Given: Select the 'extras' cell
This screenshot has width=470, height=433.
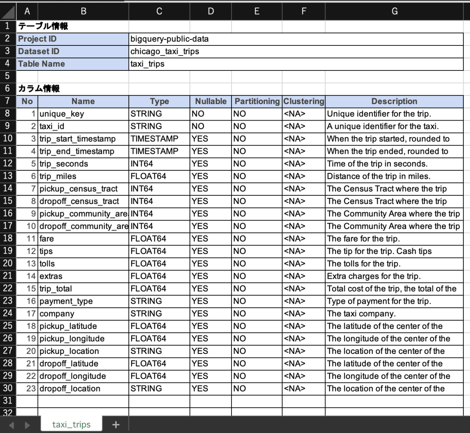Looking at the screenshot, I should 83,276.
